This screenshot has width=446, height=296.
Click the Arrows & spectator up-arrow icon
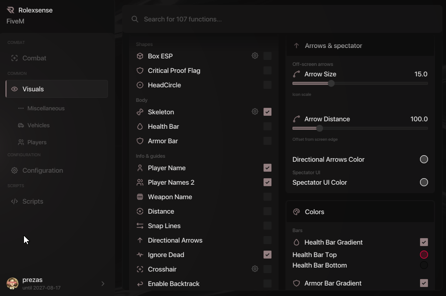[x=296, y=46]
